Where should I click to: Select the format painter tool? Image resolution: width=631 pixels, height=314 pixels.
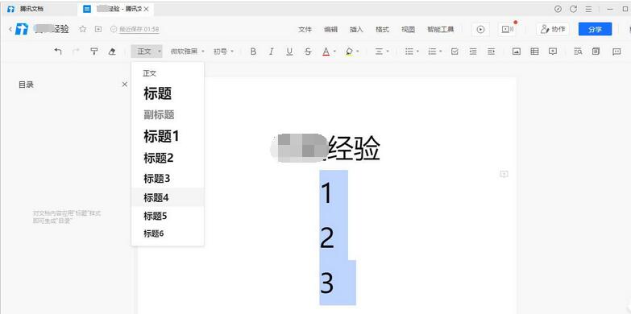[x=93, y=51]
